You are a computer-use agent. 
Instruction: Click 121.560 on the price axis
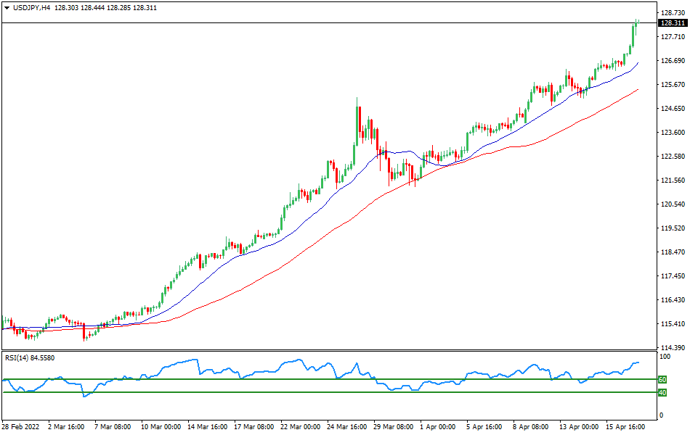(672, 181)
